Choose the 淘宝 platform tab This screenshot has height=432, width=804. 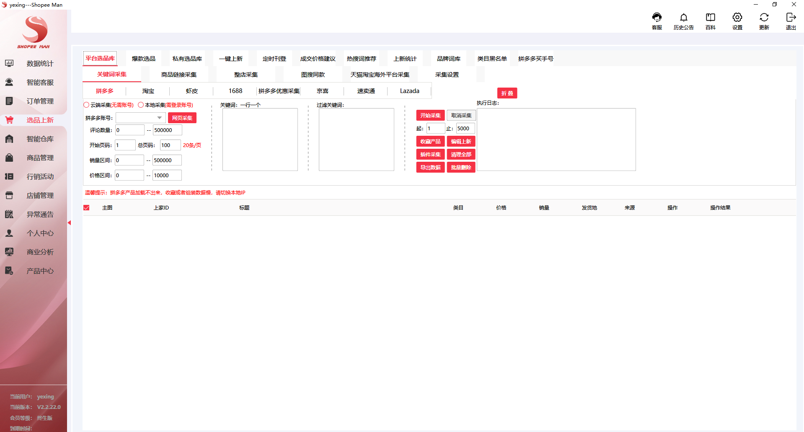tap(148, 91)
